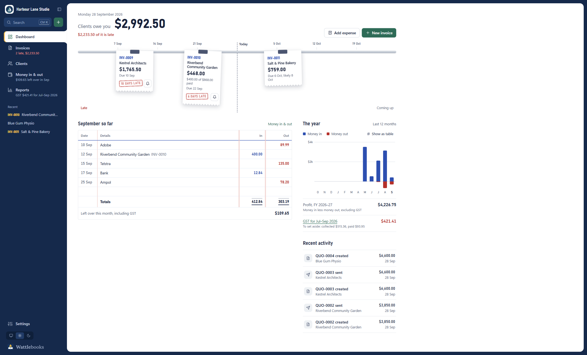Screen dimensions: 587x355
Task: Click send icon beside QUO-0002 sent
Action: click(308, 308)
